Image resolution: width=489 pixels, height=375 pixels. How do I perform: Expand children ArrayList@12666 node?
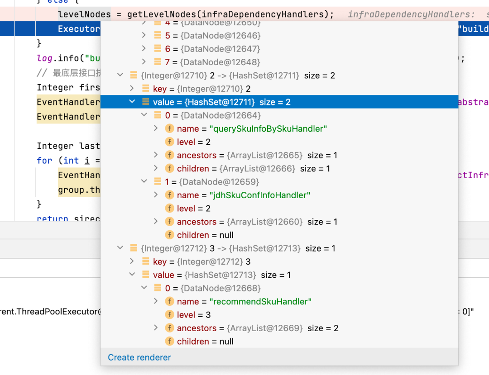(156, 168)
